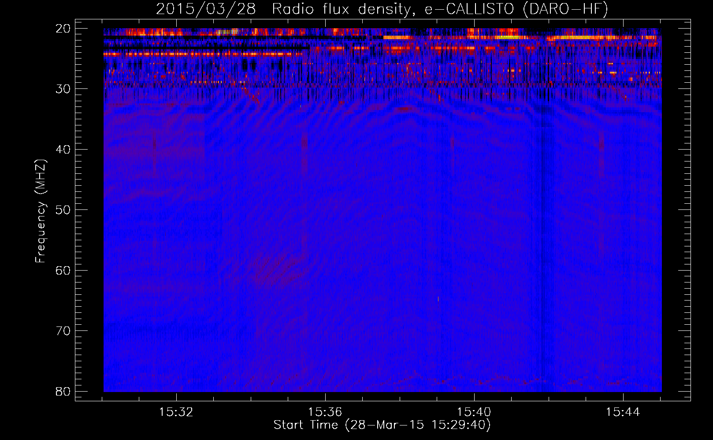Viewport: 713px width, 440px height.
Task: Select the 15:32 time tick label
Action: tap(176, 412)
